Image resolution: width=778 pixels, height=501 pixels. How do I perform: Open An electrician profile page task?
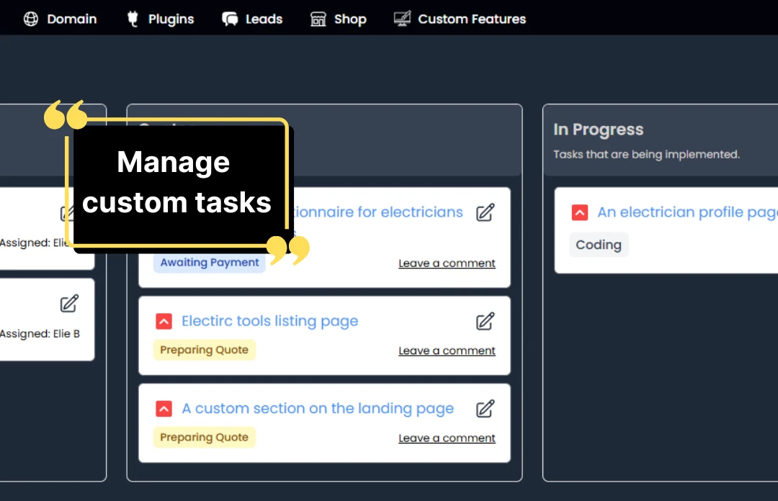(x=688, y=212)
